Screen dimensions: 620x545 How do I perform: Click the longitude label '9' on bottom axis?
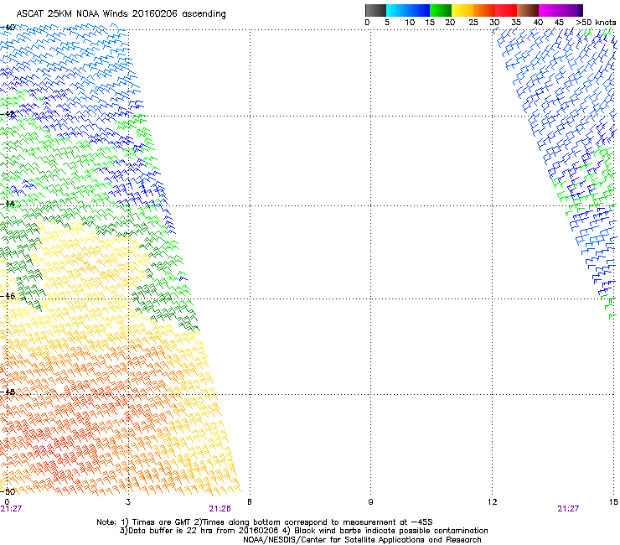tap(370, 502)
